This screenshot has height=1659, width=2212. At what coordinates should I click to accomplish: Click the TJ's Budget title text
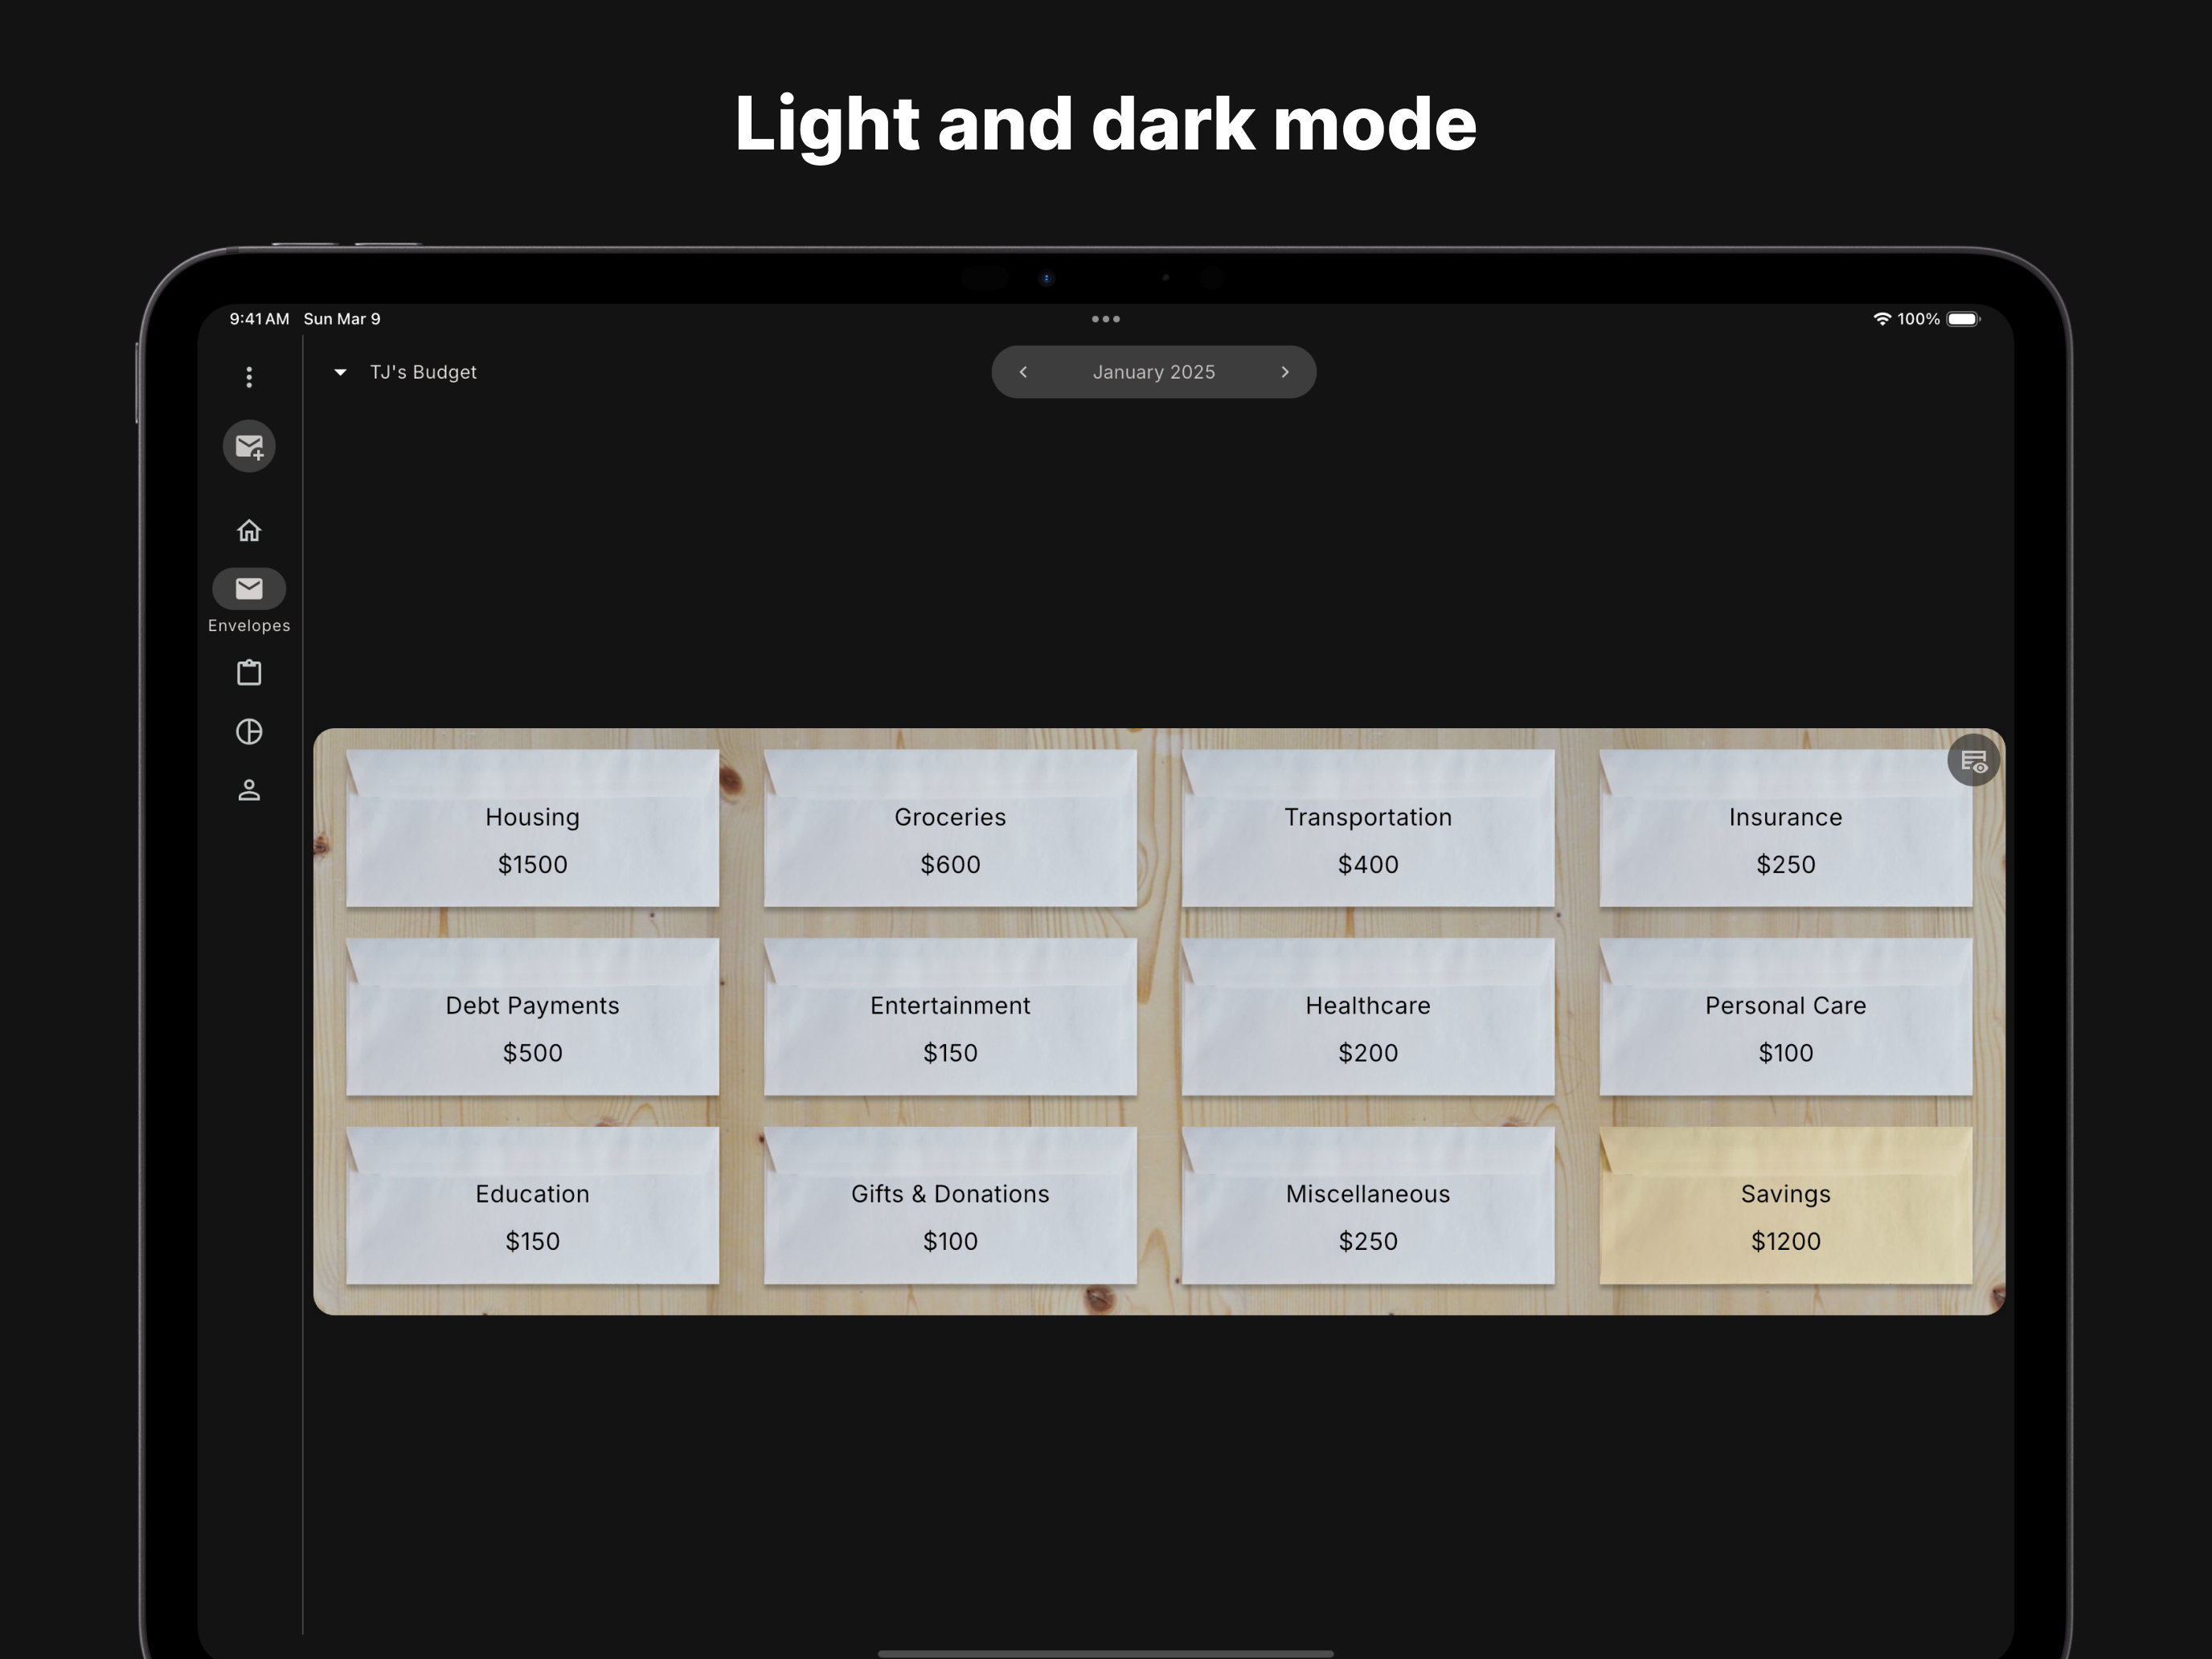(423, 372)
